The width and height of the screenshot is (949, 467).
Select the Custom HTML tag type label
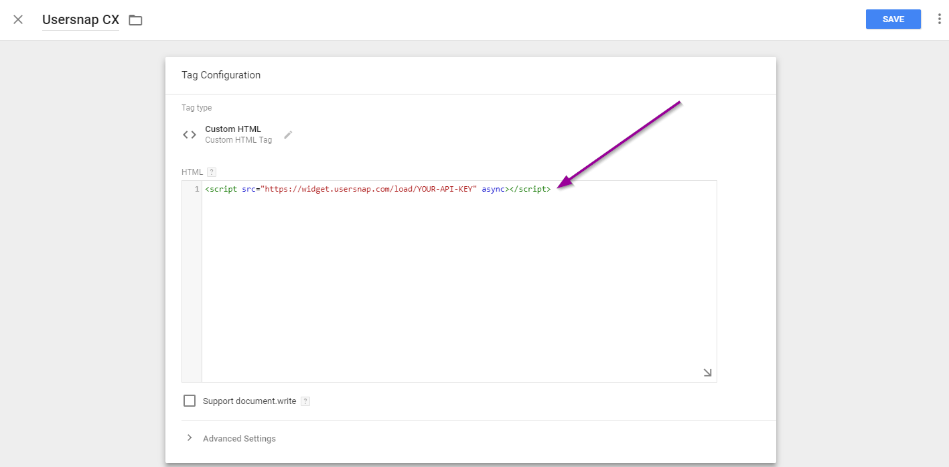(x=233, y=129)
